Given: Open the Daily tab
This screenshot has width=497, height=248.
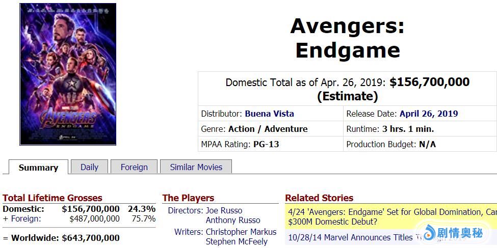Looking at the screenshot, I should [x=89, y=167].
